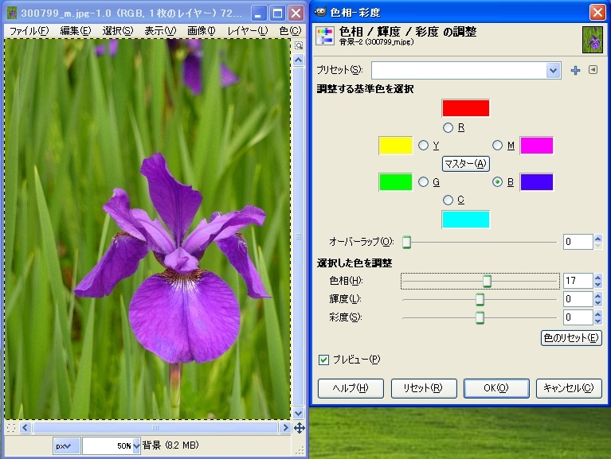Open the 50% zoom level dropdown
Image resolution: width=611 pixels, height=459 pixels.
(136, 445)
